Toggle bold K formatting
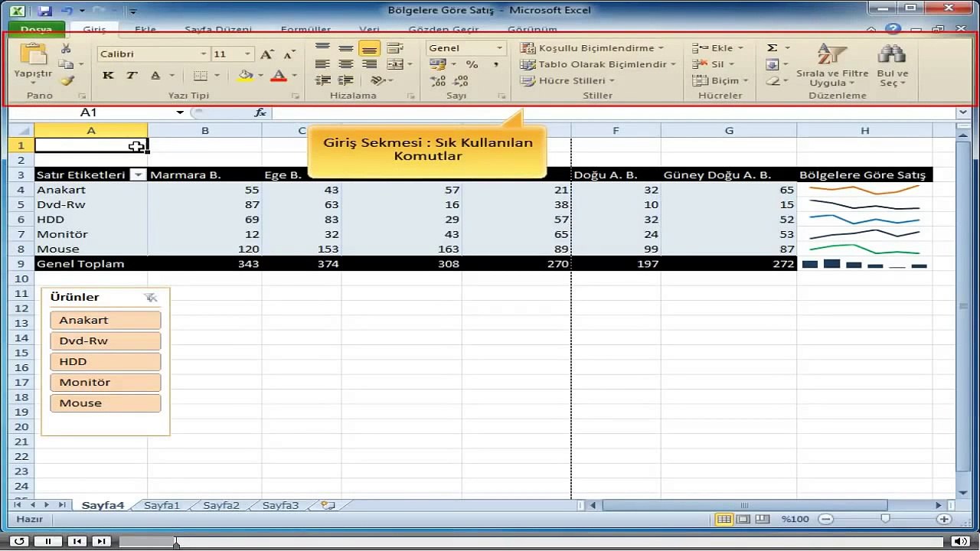 pyautogui.click(x=108, y=75)
